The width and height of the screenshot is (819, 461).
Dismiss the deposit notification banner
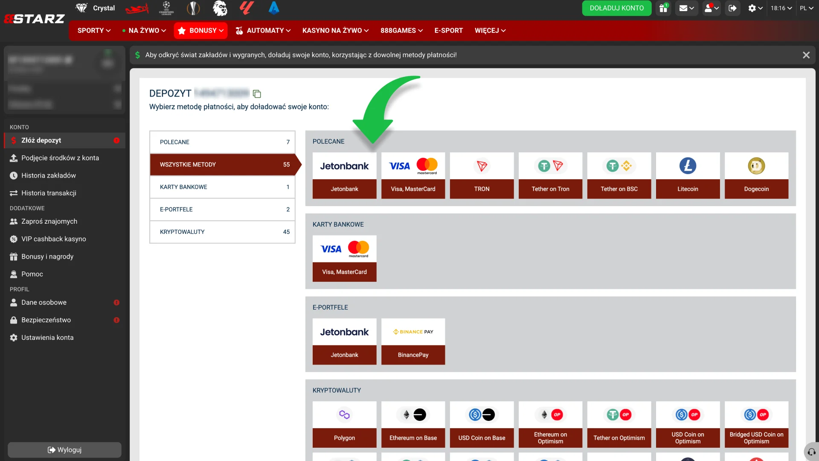[x=806, y=55]
